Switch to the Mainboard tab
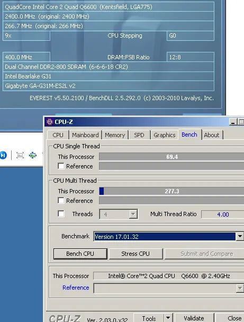 pyautogui.click(x=85, y=135)
